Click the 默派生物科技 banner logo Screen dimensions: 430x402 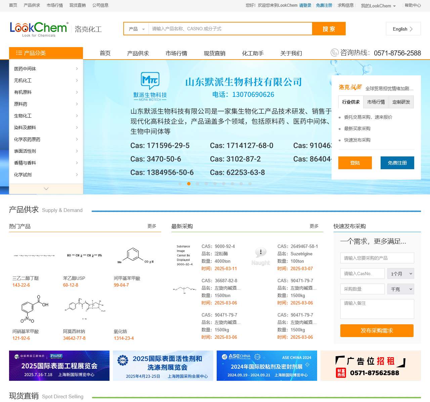(150, 86)
